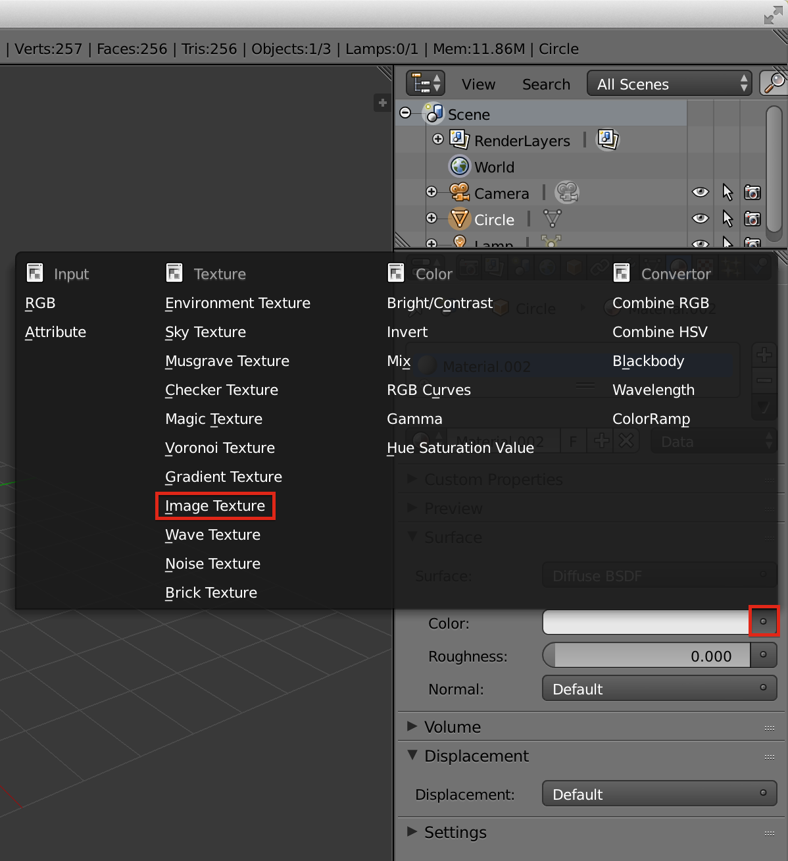Click the Scene icon in outliner

434,113
